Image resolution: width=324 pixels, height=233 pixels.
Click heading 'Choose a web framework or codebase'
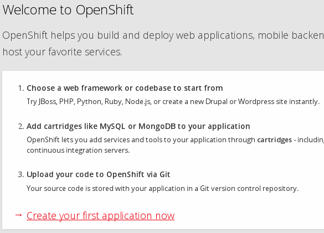(125, 88)
